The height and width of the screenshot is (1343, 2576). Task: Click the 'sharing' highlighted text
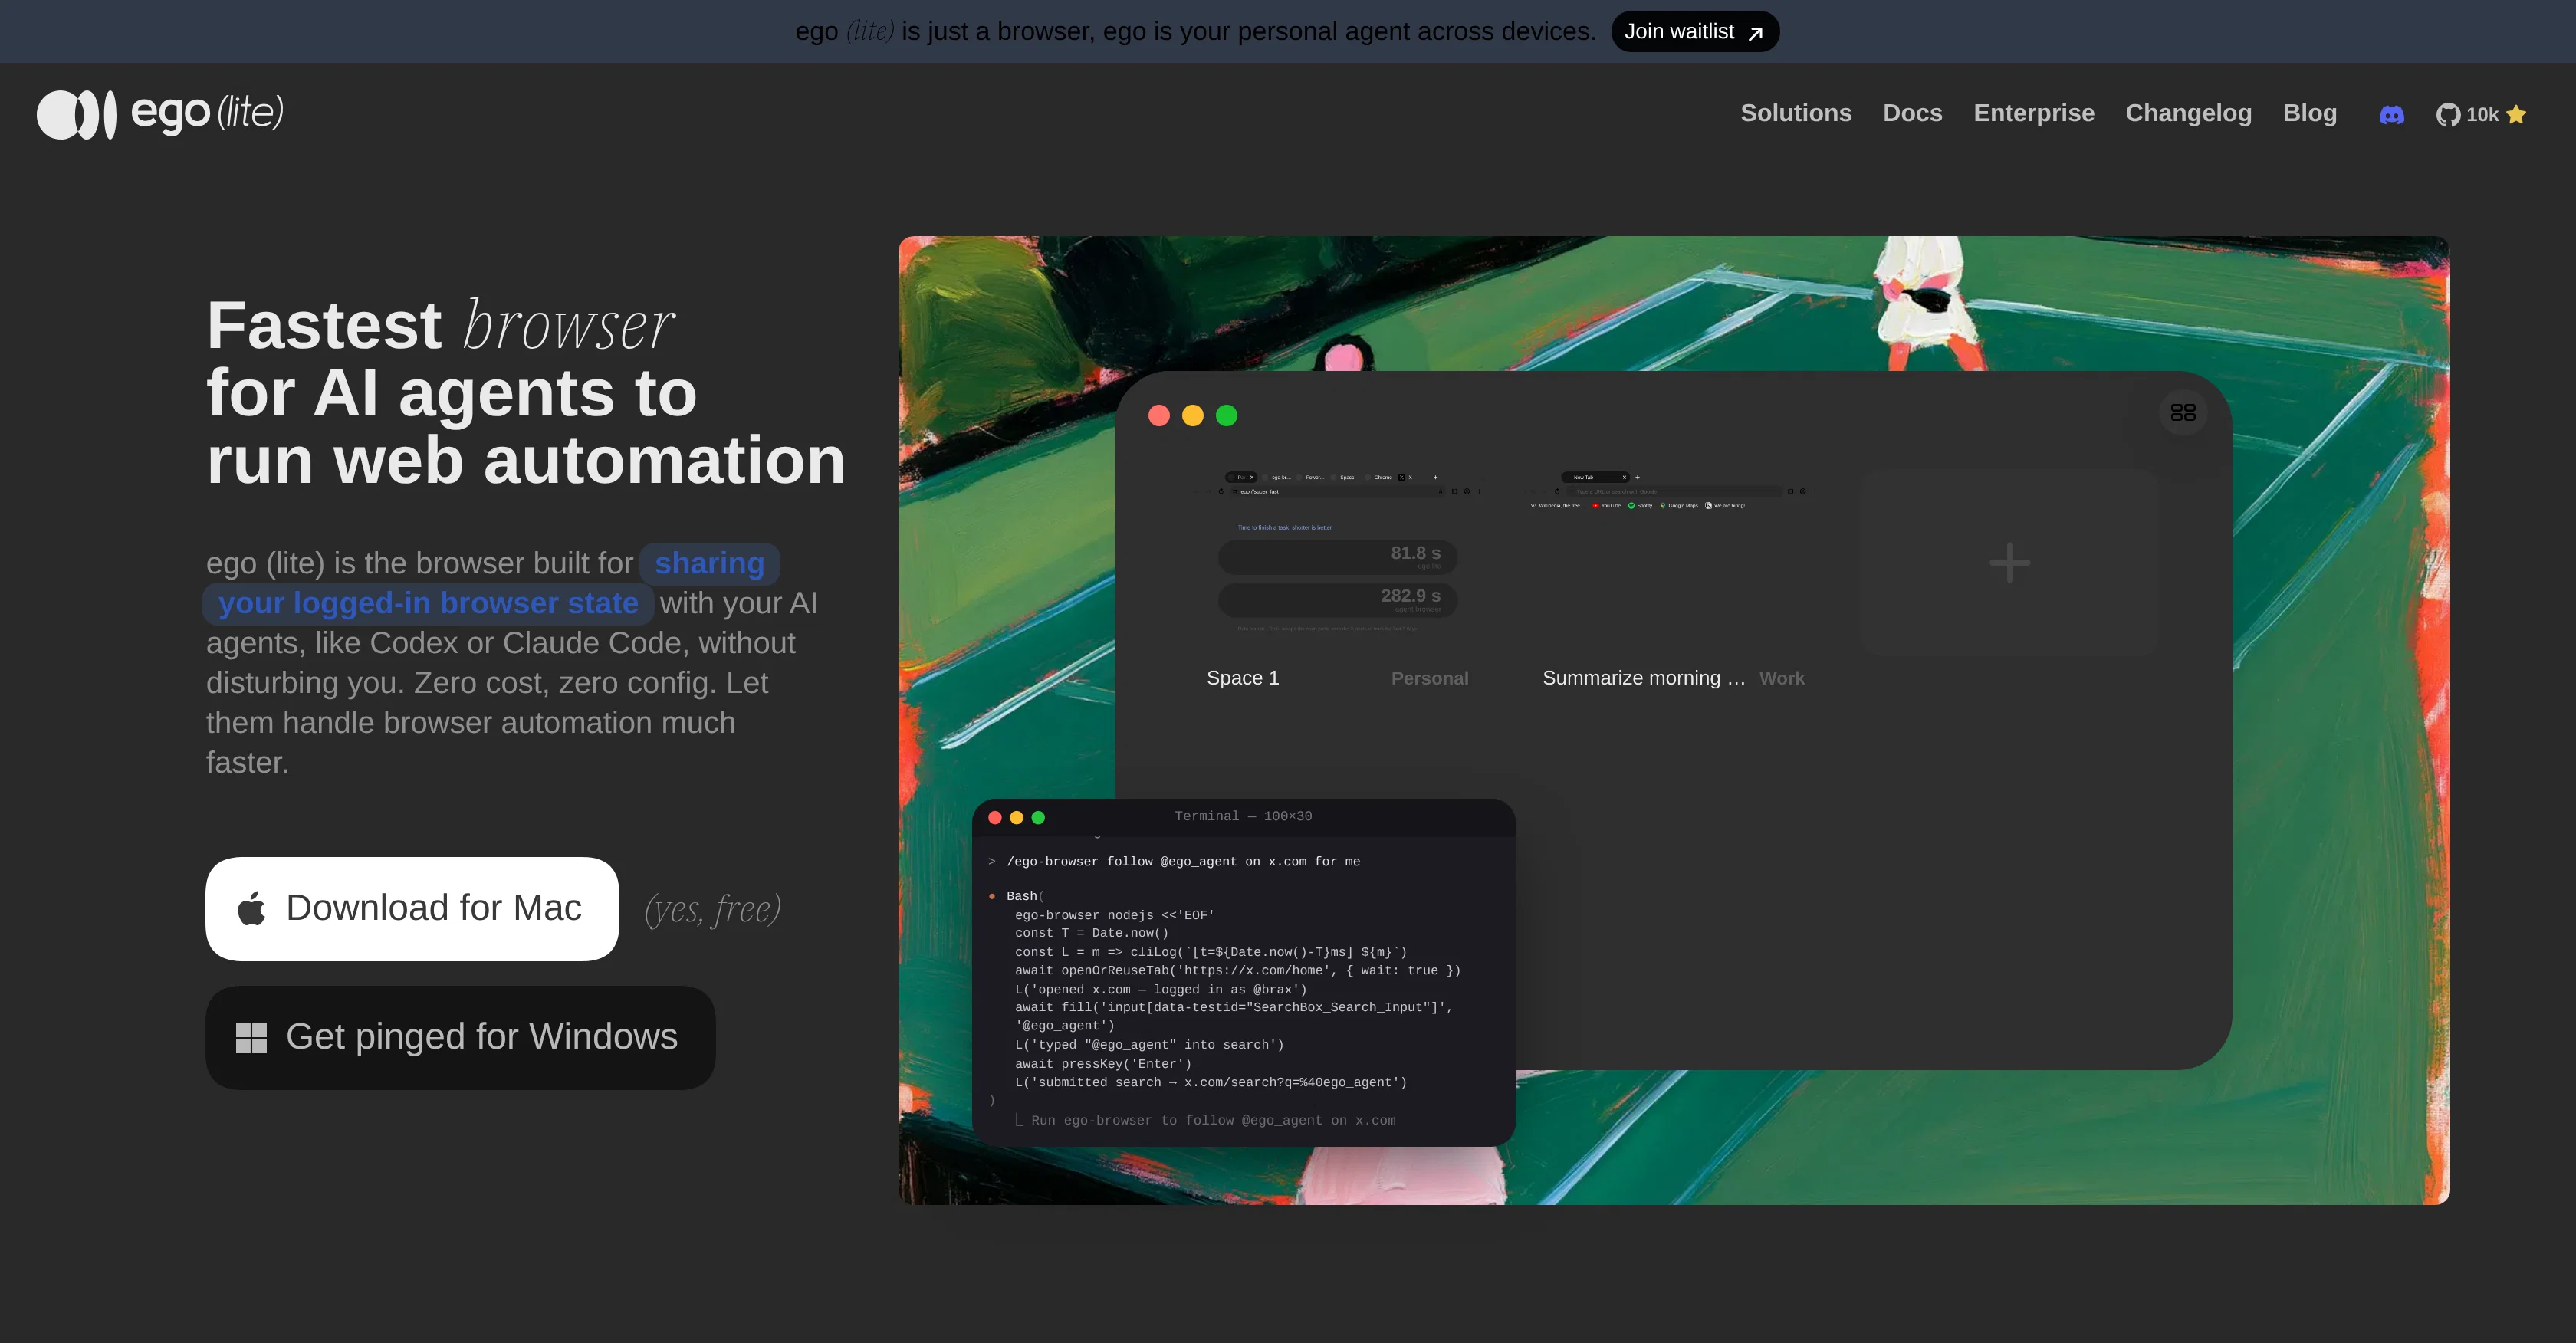[x=709, y=563]
